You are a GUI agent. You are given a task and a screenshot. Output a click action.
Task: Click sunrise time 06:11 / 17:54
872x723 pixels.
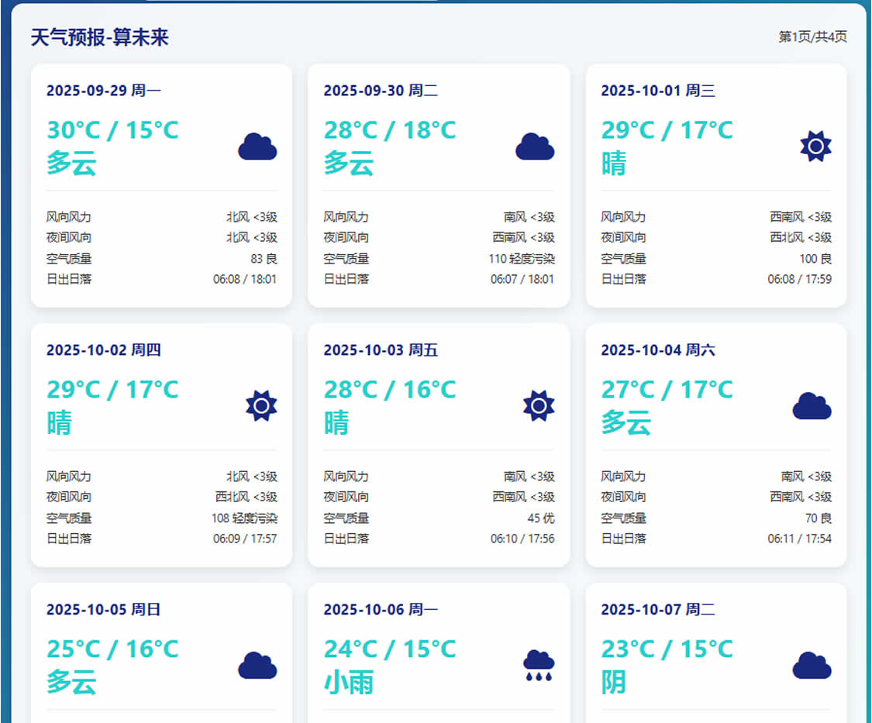pyautogui.click(x=799, y=539)
